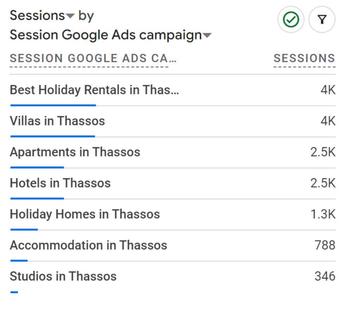Click the SESSIONS column header

[x=304, y=58]
